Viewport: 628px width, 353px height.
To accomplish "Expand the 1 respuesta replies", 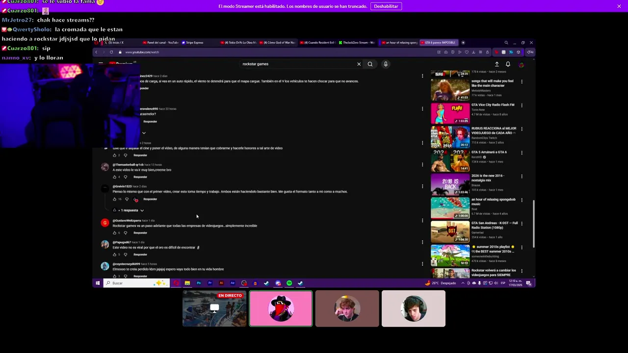I will (129, 210).
